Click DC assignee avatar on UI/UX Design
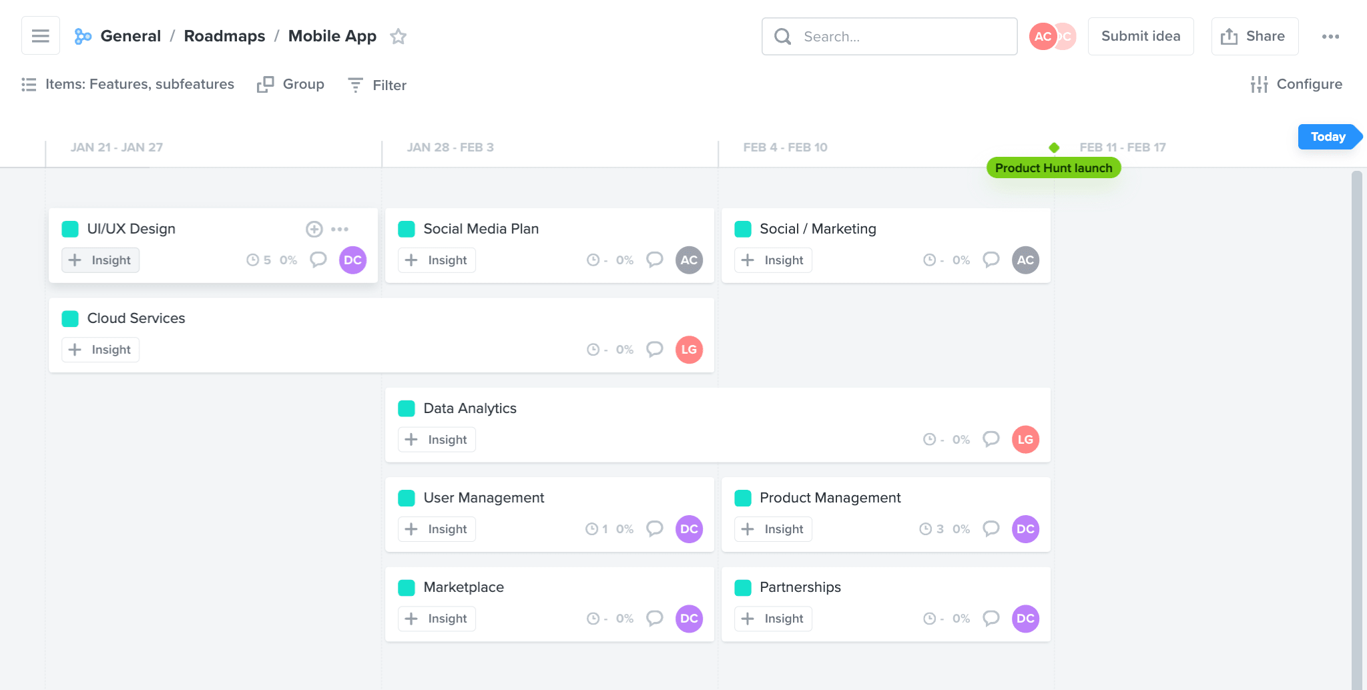The image size is (1367, 690). (353, 260)
